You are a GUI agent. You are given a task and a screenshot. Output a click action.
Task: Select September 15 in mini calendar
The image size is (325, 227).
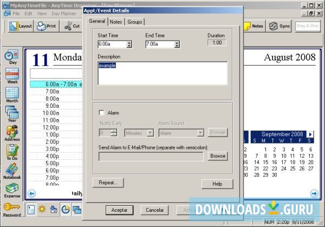tap(265, 162)
